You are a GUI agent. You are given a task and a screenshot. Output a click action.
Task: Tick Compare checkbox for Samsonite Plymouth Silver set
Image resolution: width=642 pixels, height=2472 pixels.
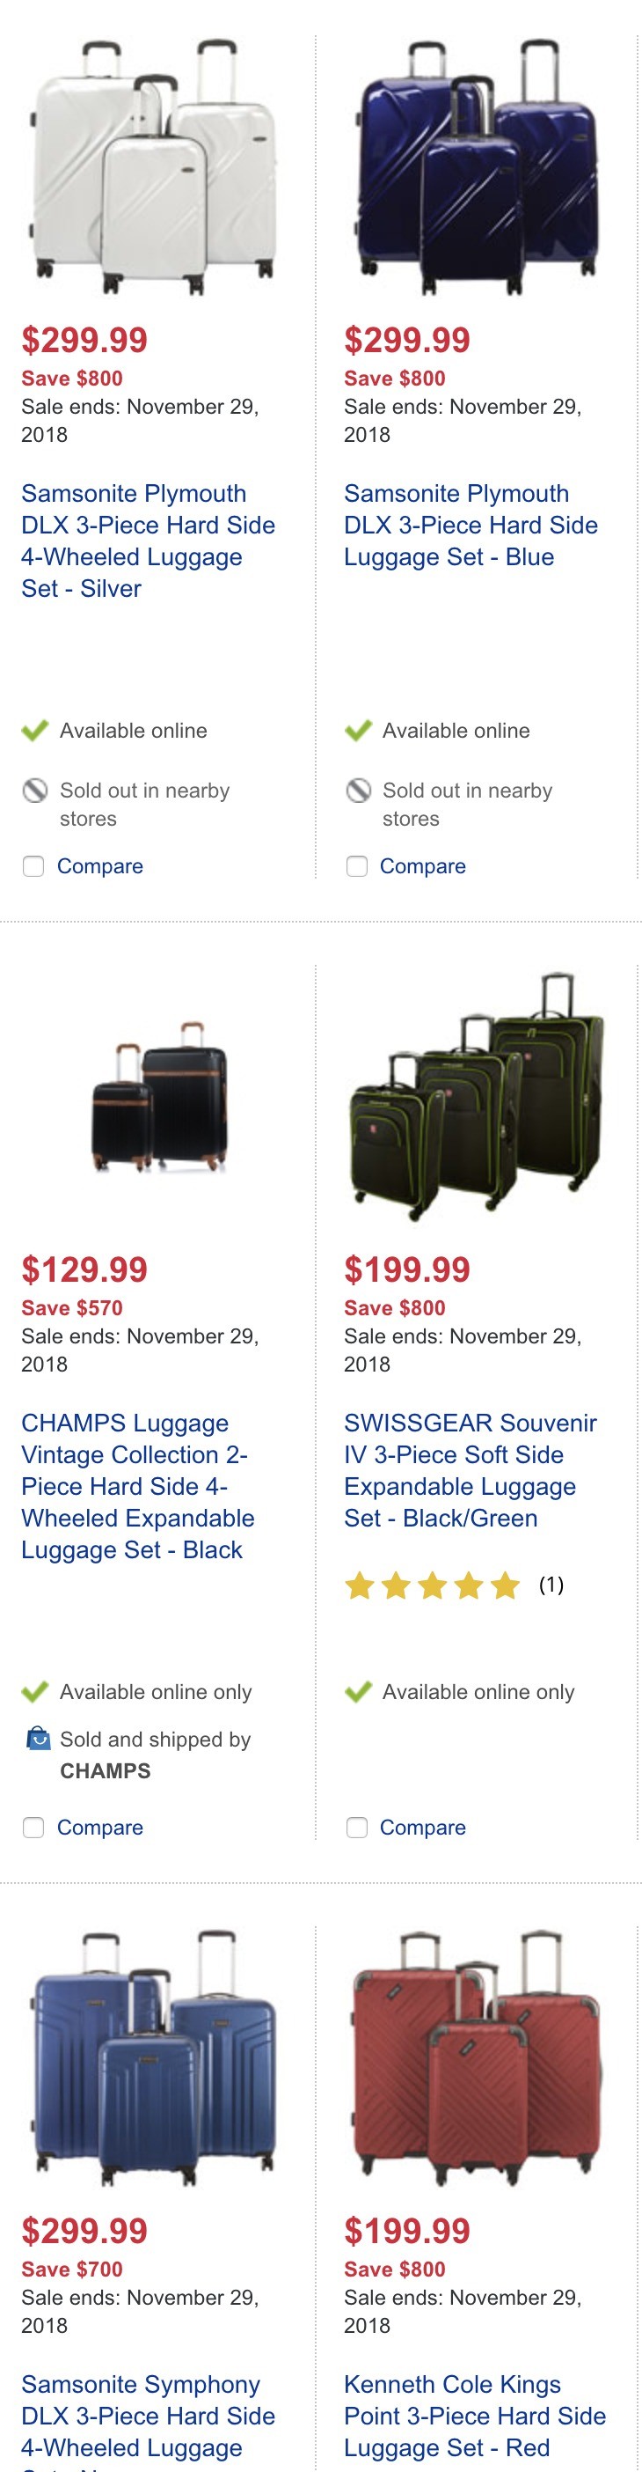[33, 866]
